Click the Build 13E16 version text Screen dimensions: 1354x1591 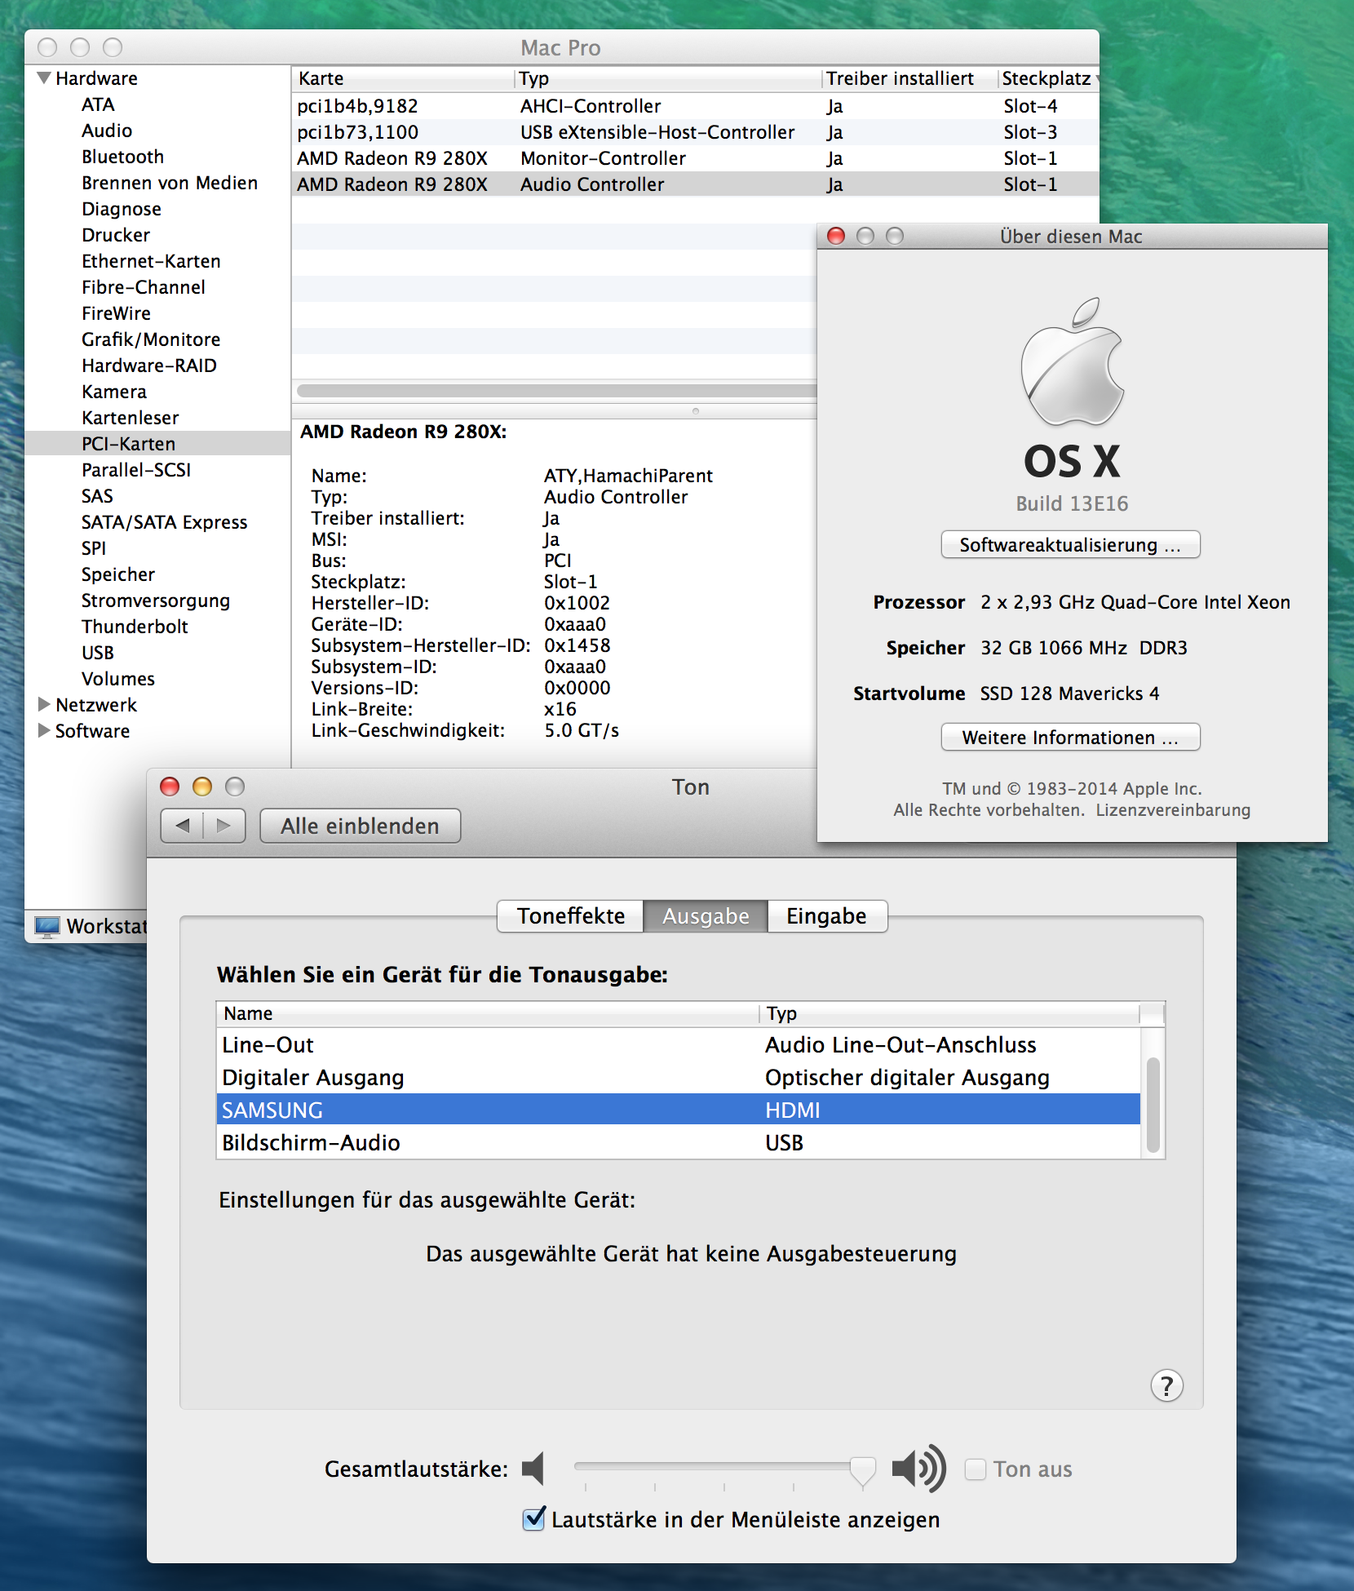1072,503
